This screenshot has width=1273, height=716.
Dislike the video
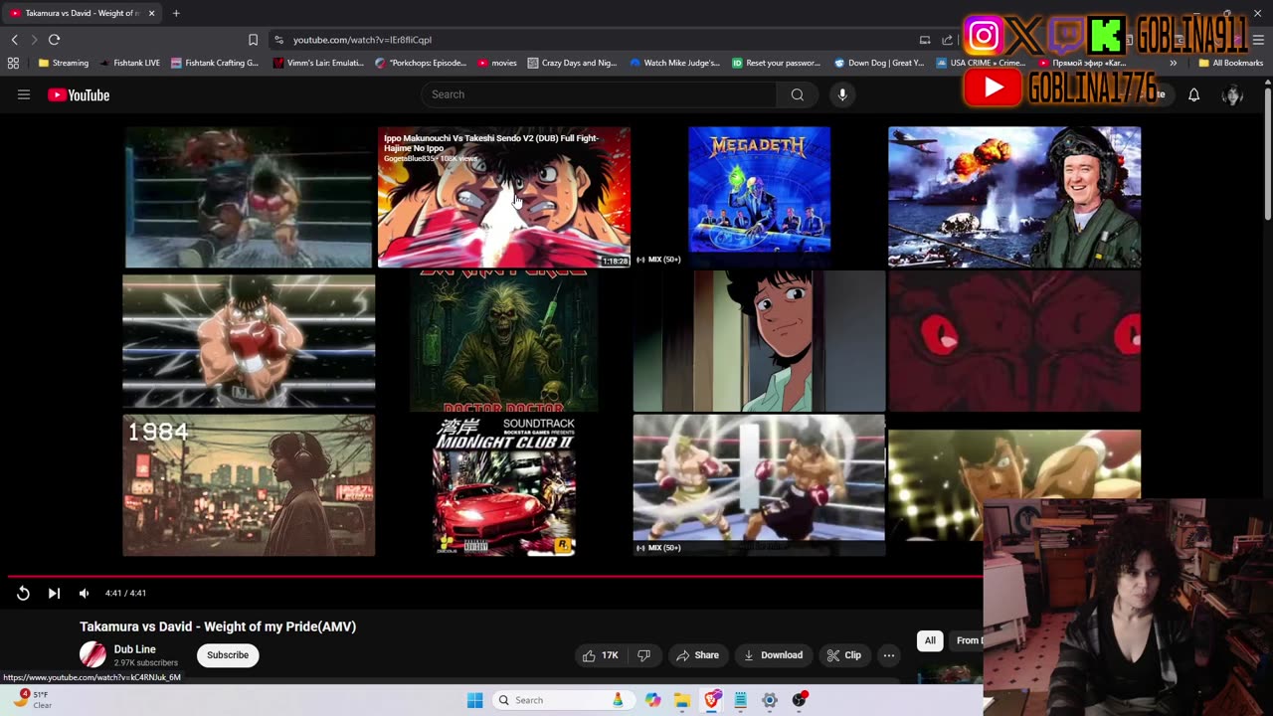pyautogui.click(x=644, y=655)
